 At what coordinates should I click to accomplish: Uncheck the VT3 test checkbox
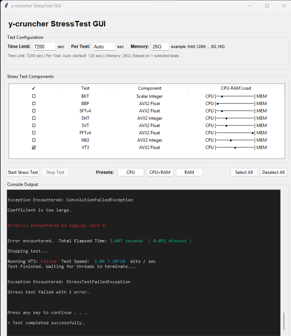click(x=34, y=148)
